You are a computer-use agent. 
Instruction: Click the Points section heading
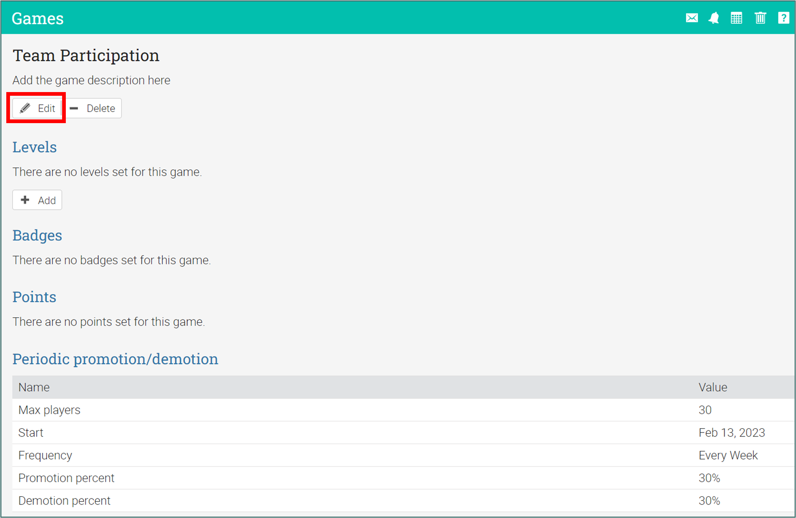[34, 297]
